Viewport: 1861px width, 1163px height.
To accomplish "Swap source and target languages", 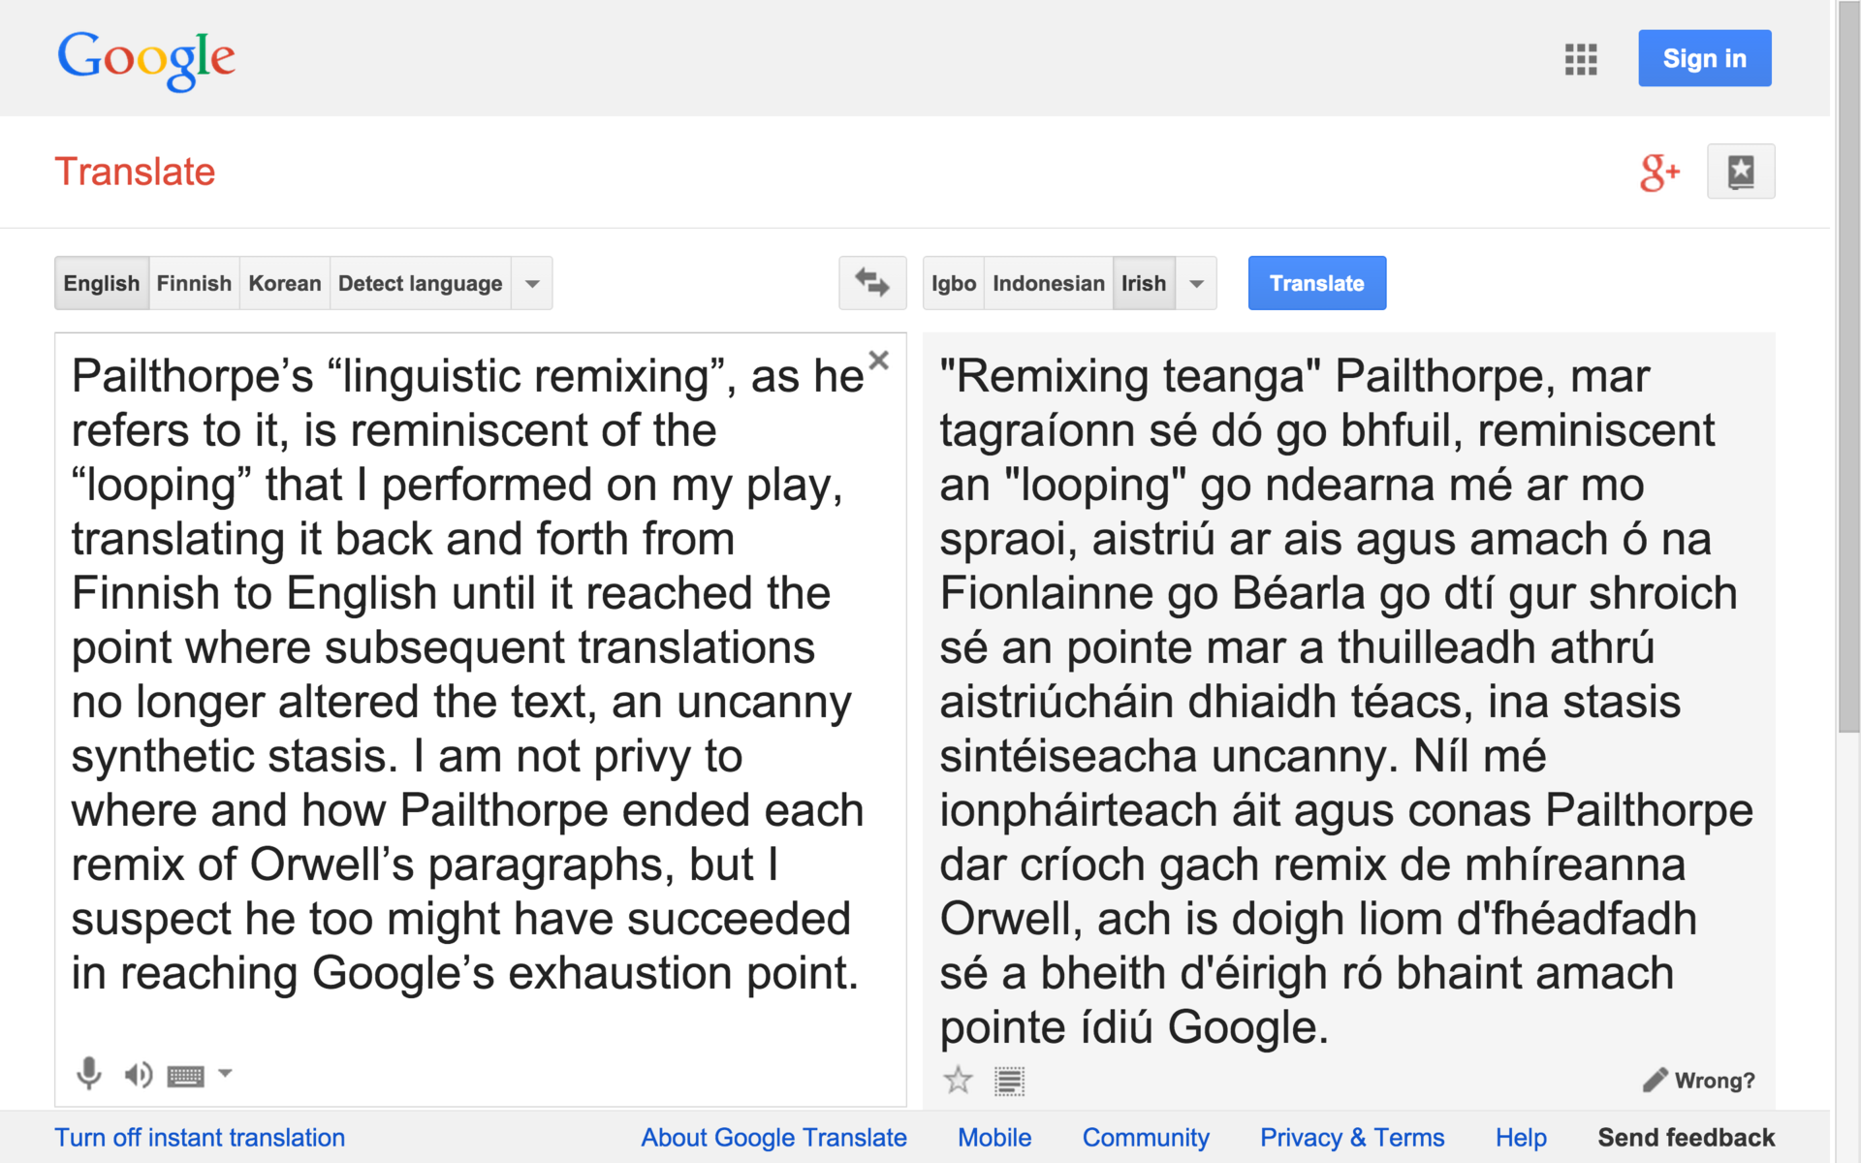I will [x=871, y=283].
